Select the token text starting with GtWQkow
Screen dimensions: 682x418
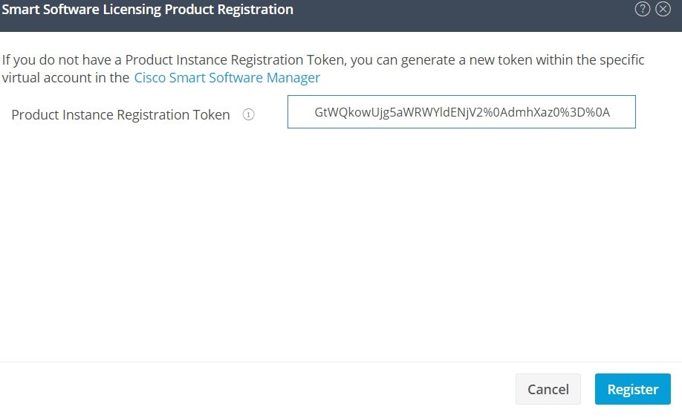pos(462,112)
